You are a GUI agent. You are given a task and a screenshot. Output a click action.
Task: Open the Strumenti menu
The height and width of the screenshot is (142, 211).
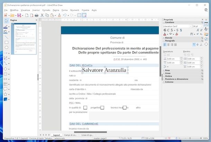pyautogui.click(x=75, y=10)
